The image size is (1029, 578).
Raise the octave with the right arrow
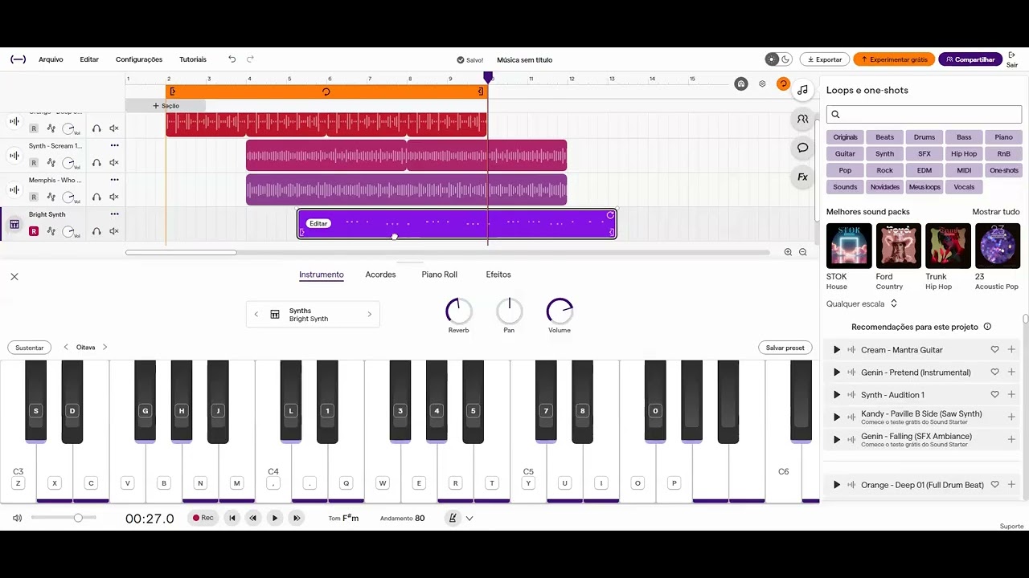click(105, 348)
